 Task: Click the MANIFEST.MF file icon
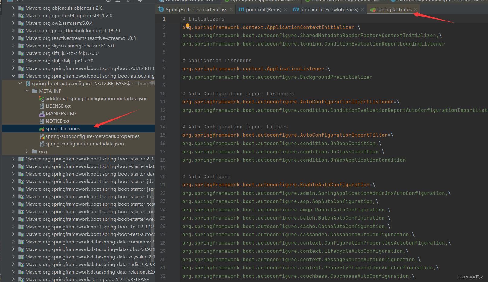pos(42,113)
